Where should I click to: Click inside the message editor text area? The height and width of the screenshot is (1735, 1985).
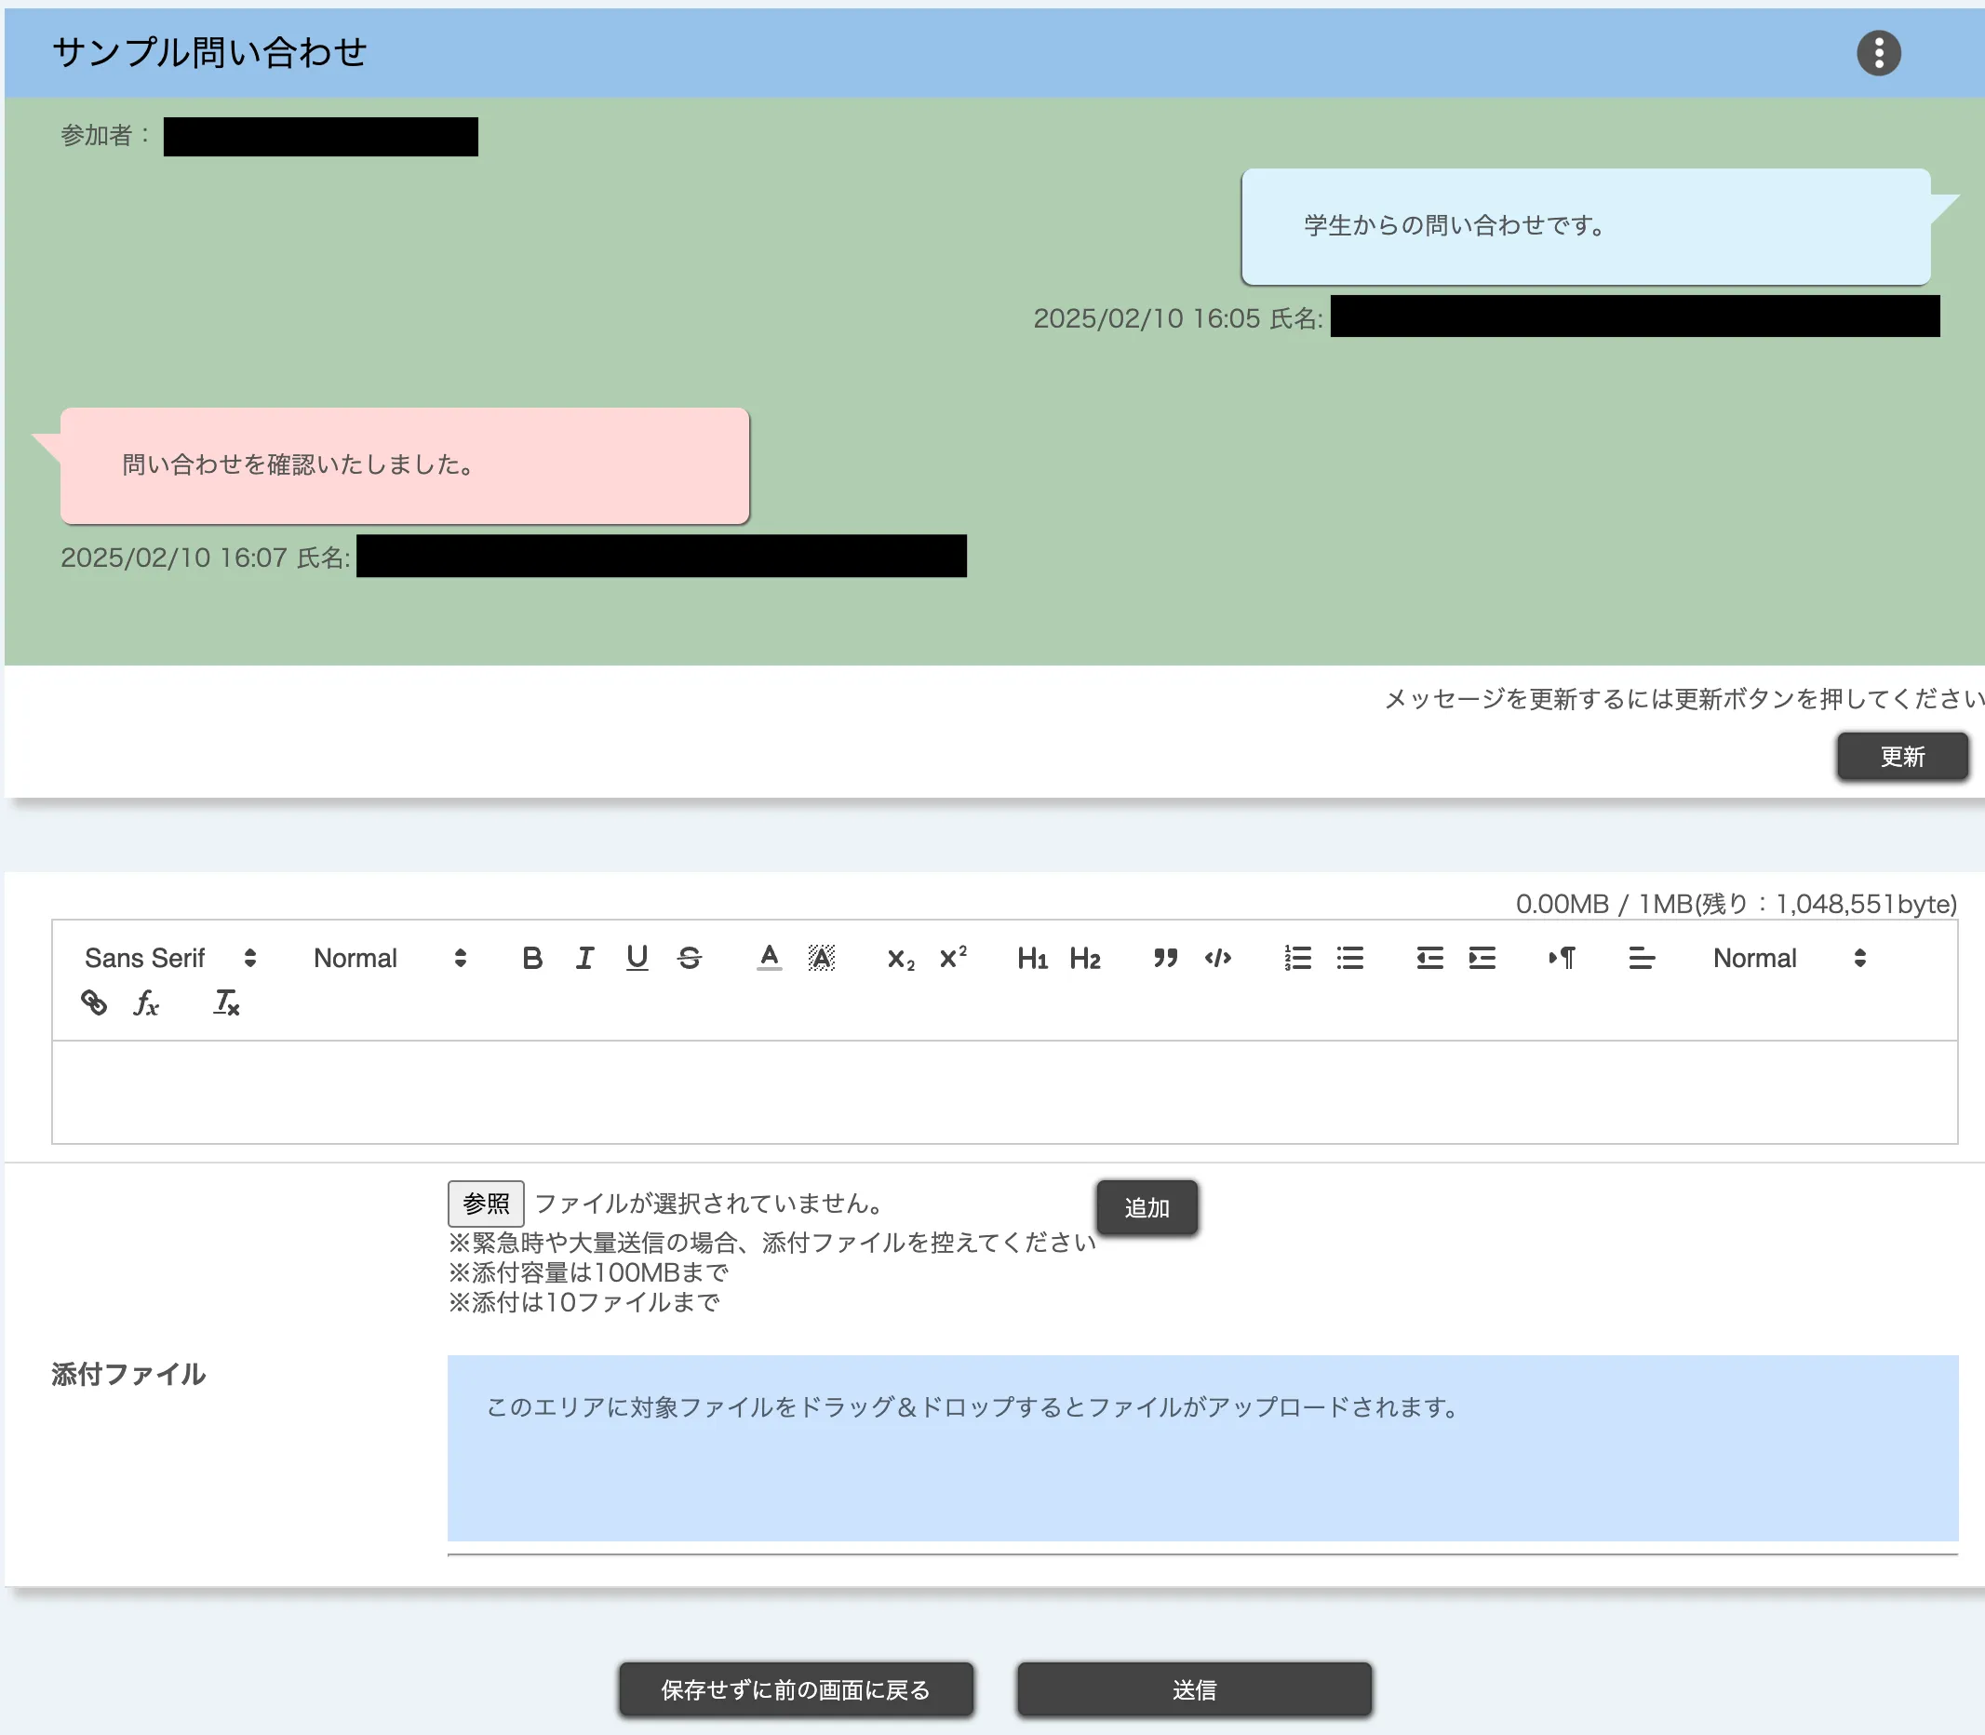click(1003, 1091)
